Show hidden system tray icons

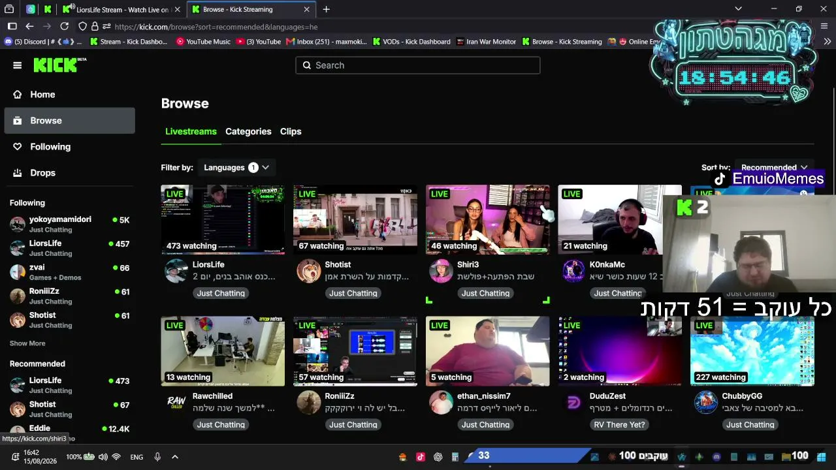point(175,457)
